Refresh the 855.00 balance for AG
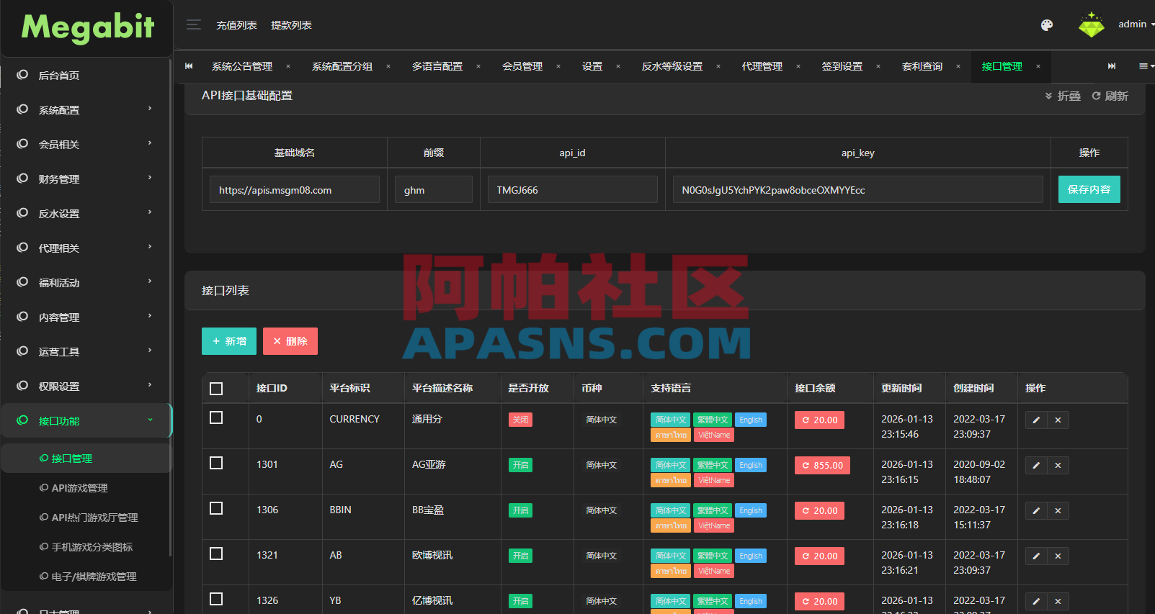Image resolution: width=1155 pixels, height=614 pixels. (x=822, y=466)
